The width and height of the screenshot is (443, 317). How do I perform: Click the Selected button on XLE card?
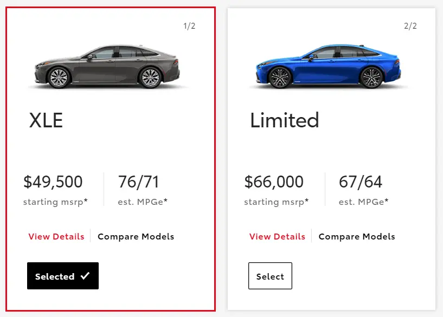pos(63,276)
